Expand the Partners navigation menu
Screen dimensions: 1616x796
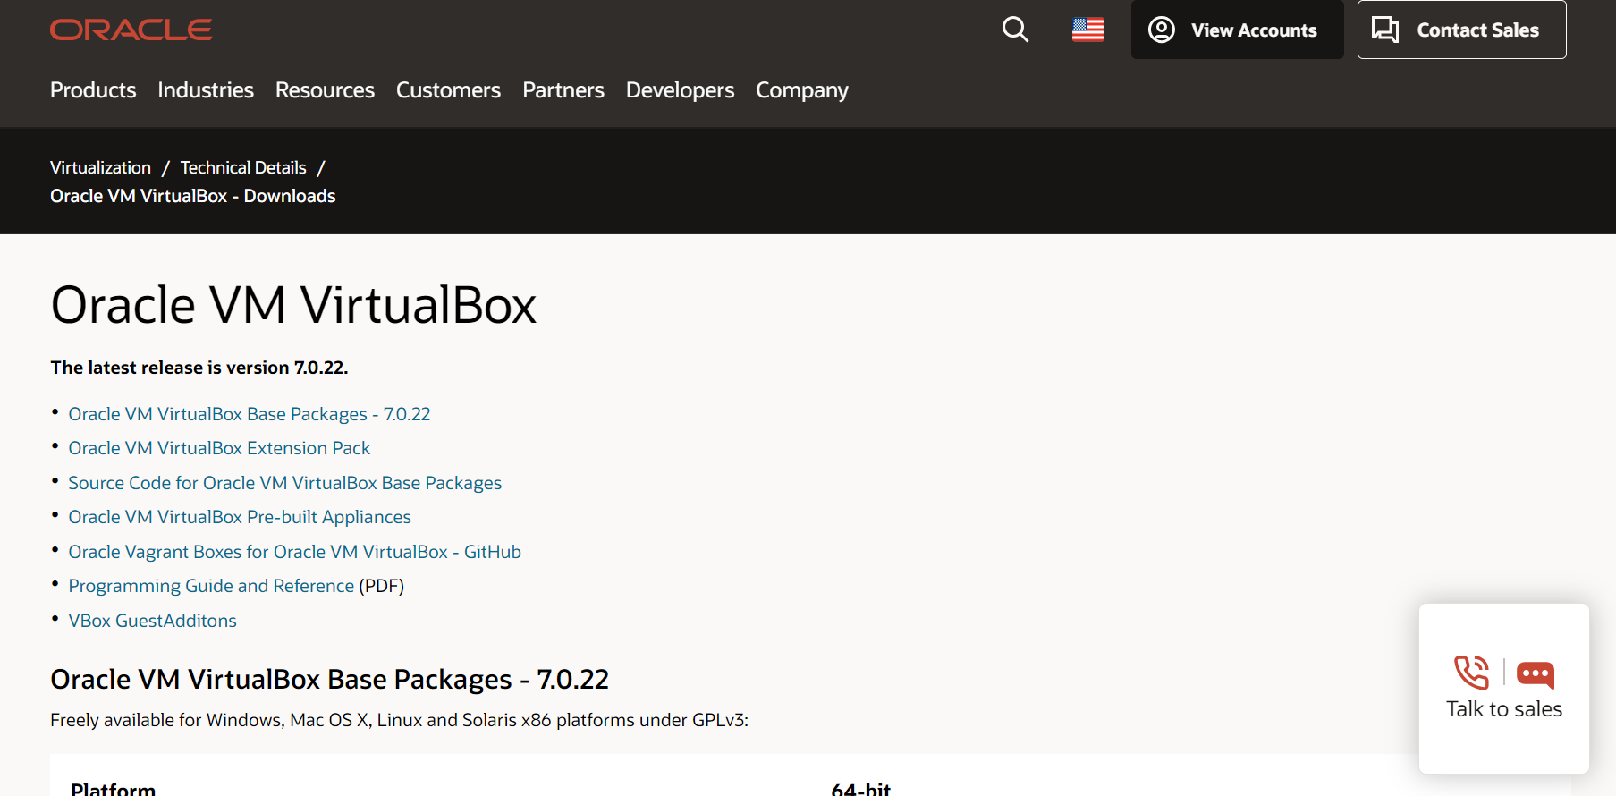click(x=563, y=90)
